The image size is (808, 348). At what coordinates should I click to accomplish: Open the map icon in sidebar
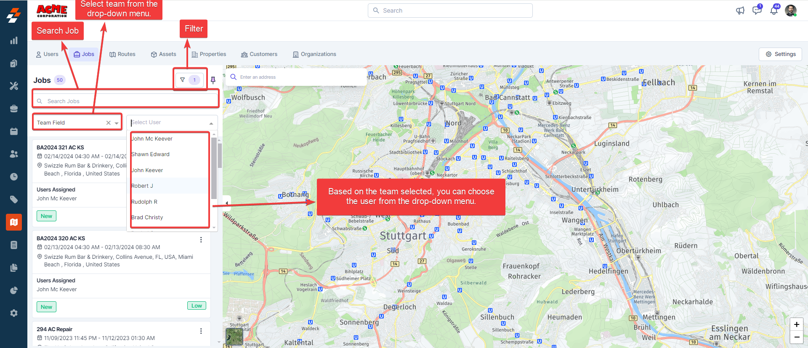[x=14, y=222]
